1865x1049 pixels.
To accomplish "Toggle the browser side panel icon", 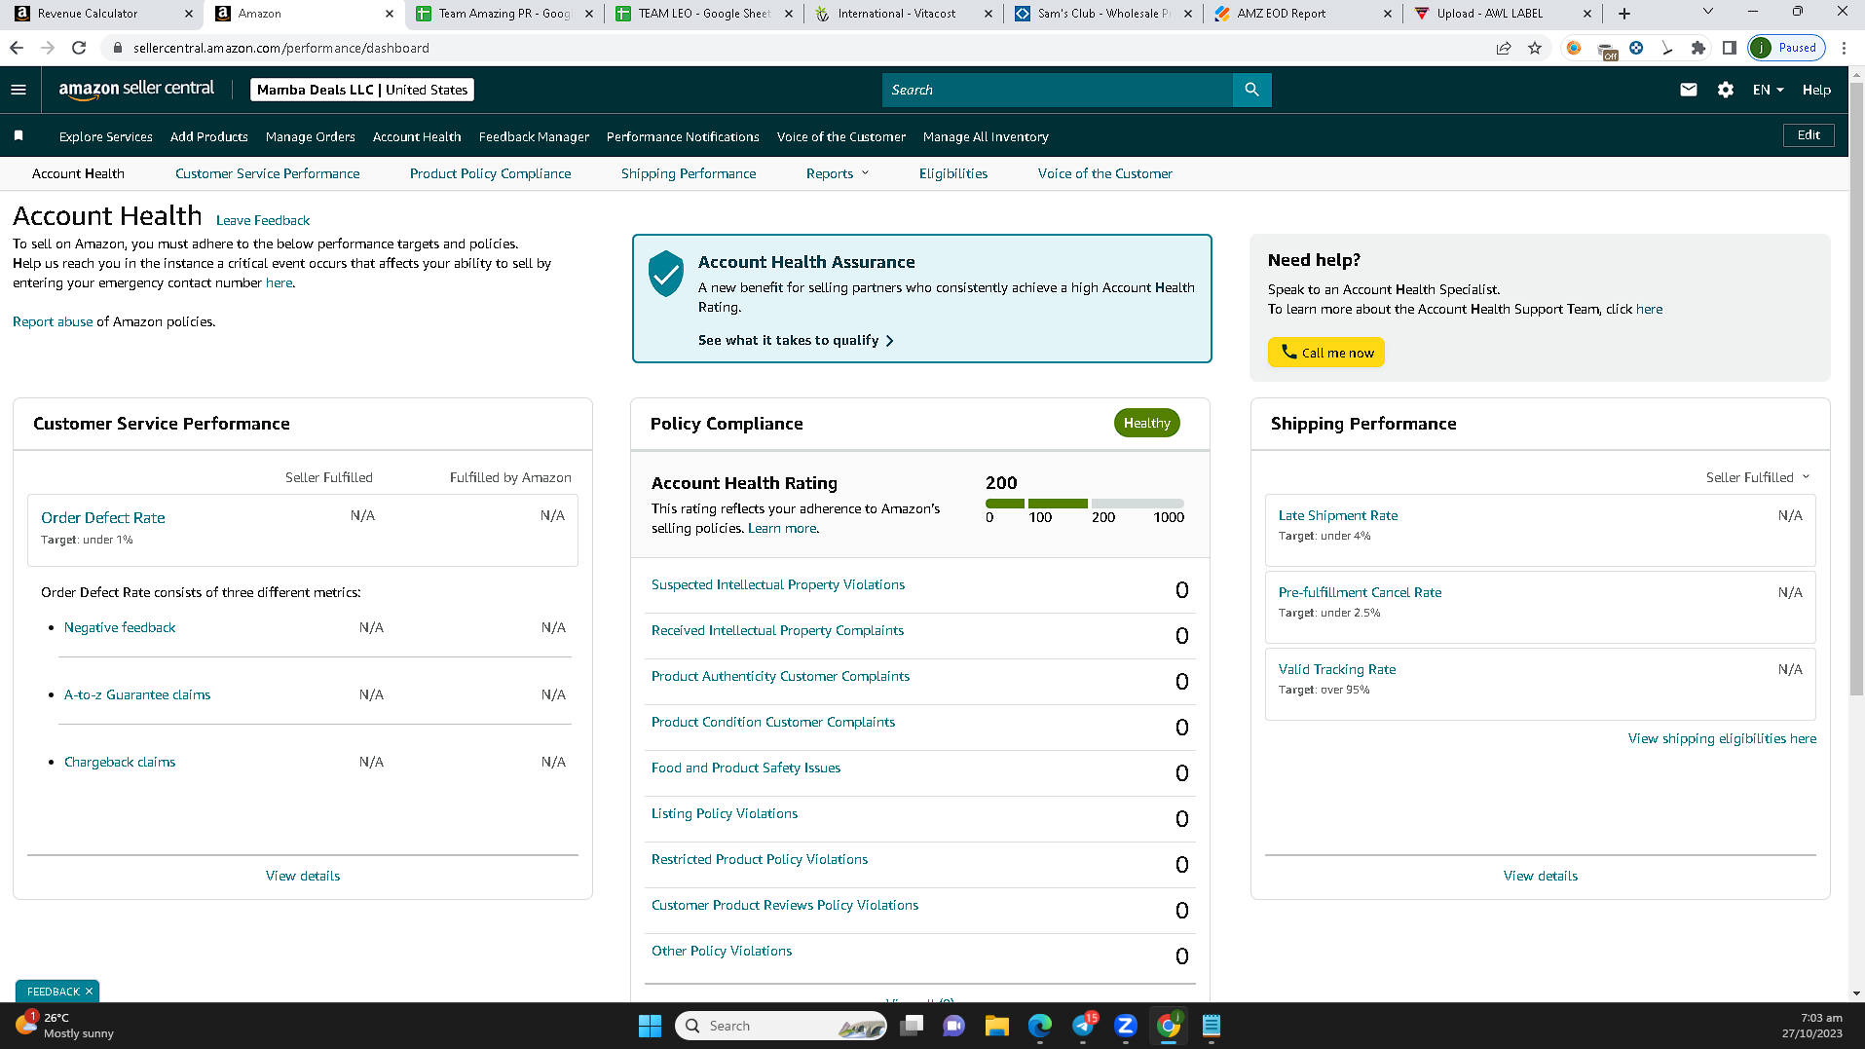I will pos(1730,48).
